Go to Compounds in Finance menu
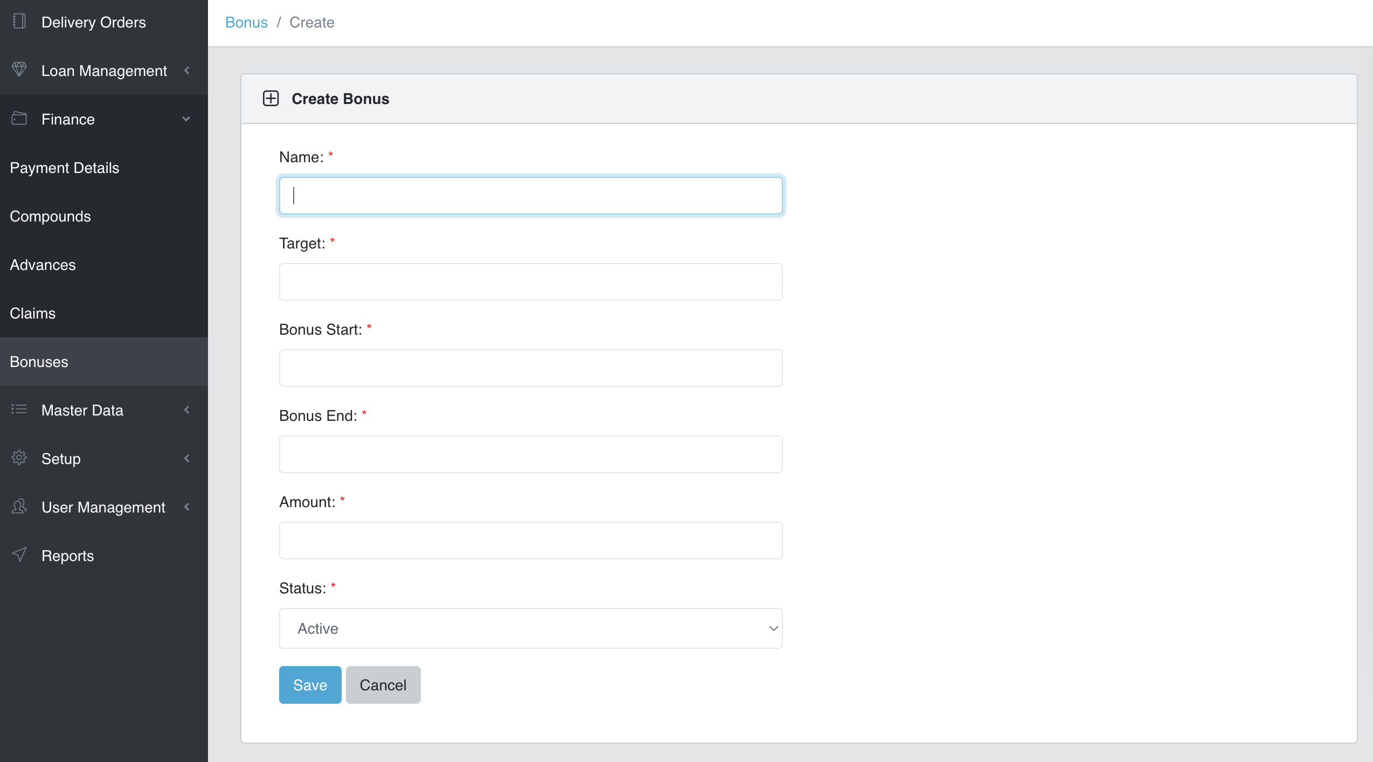Image resolution: width=1373 pixels, height=762 pixels. click(x=51, y=216)
